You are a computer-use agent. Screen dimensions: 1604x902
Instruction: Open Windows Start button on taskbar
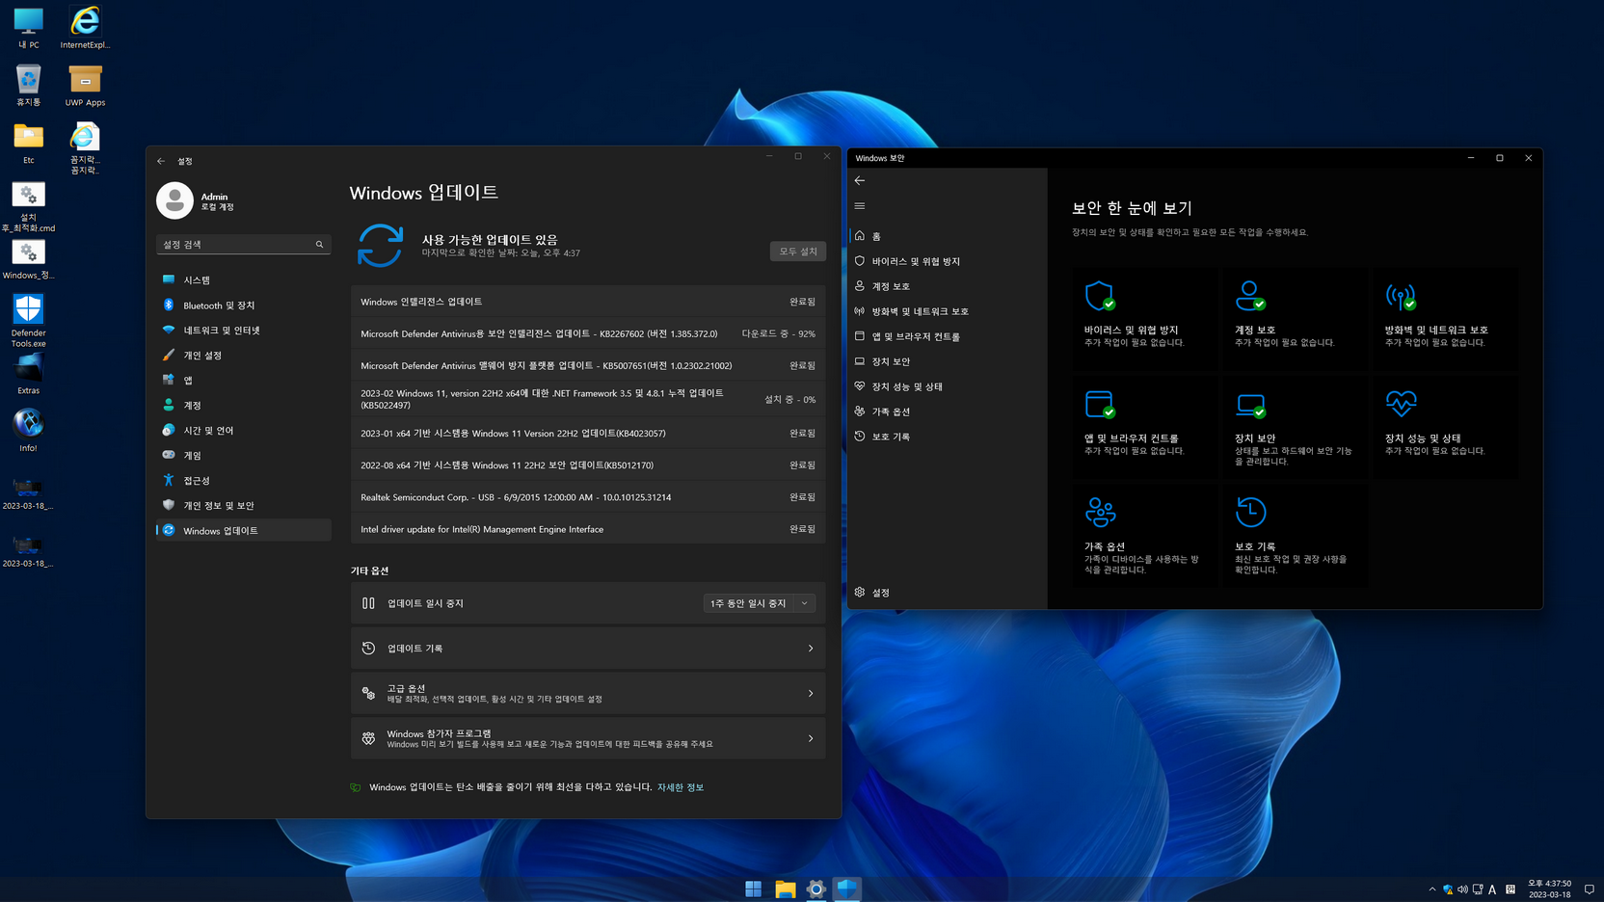[754, 889]
